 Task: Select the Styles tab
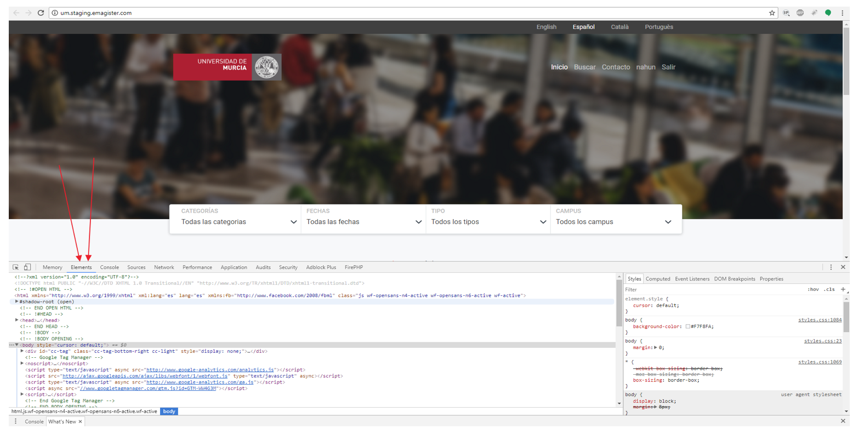634,279
